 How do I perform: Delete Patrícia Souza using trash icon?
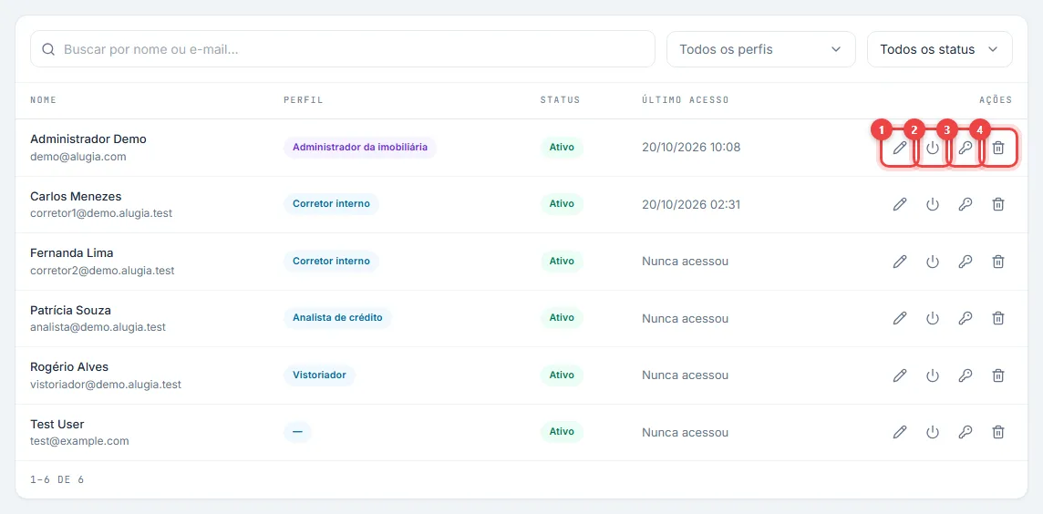(x=997, y=318)
